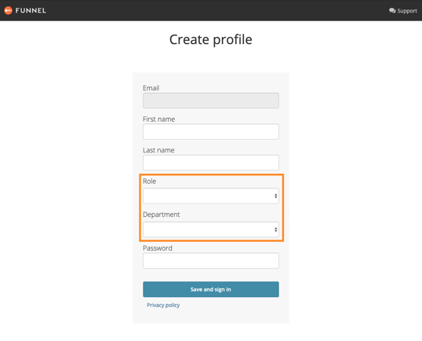Open the Support link in header
Image resolution: width=422 pixels, height=341 pixels.
(x=403, y=10)
